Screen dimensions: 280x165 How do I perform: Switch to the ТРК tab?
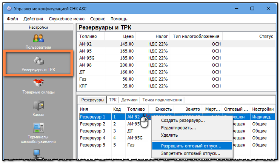113,100
